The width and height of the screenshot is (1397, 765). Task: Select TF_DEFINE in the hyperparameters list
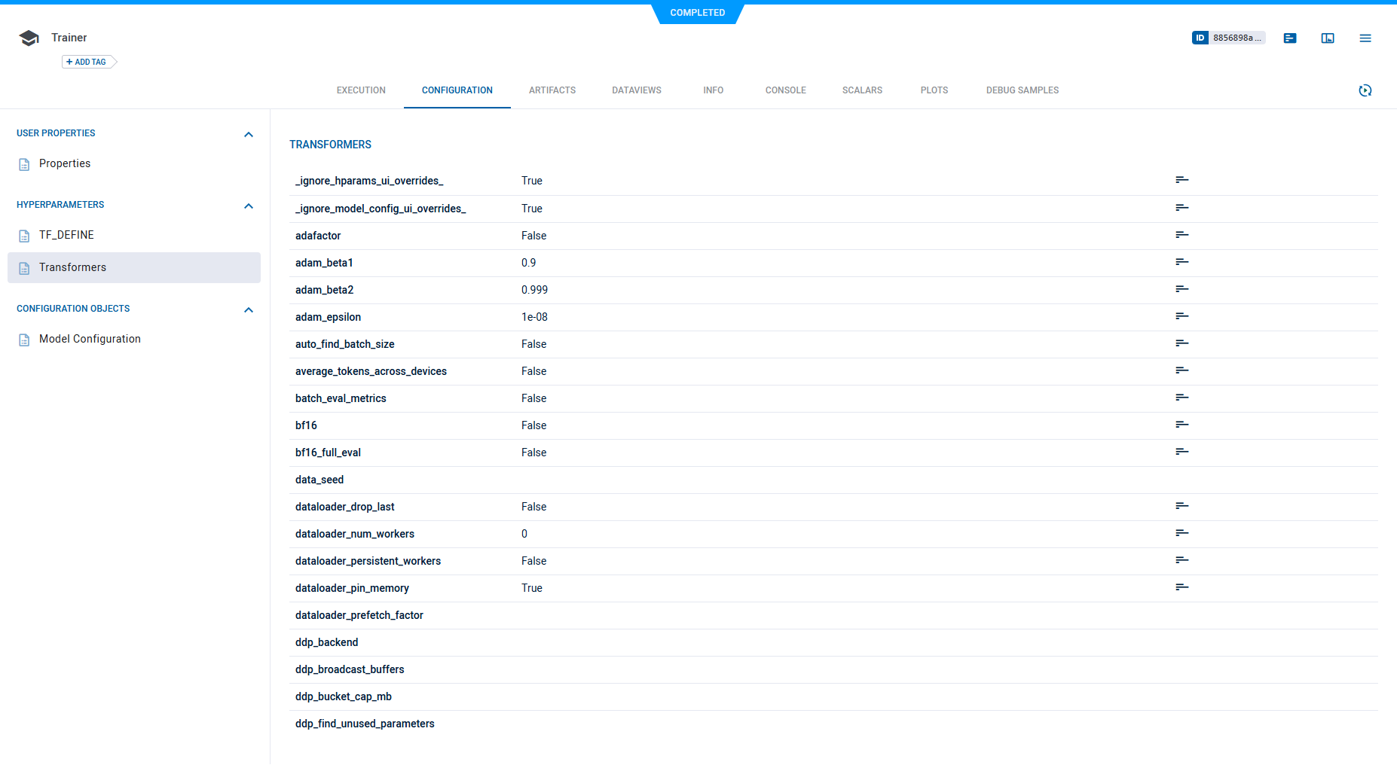click(66, 235)
